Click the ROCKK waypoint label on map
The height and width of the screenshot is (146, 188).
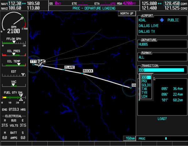tap(88, 71)
